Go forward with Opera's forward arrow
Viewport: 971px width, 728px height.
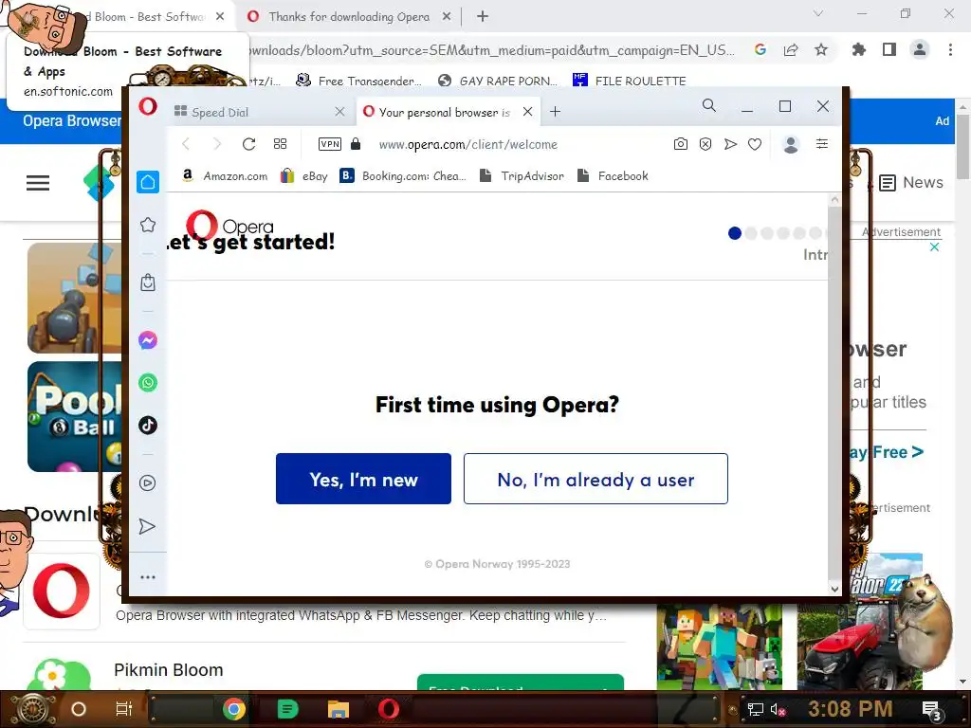click(x=217, y=144)
